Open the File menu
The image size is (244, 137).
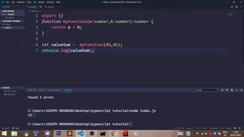(7, 2)
